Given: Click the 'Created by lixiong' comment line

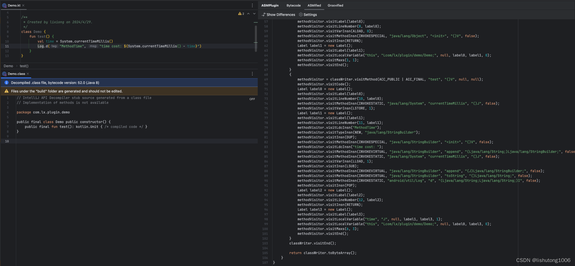Looking at the screenshot, I should click(x=58, y=22).
